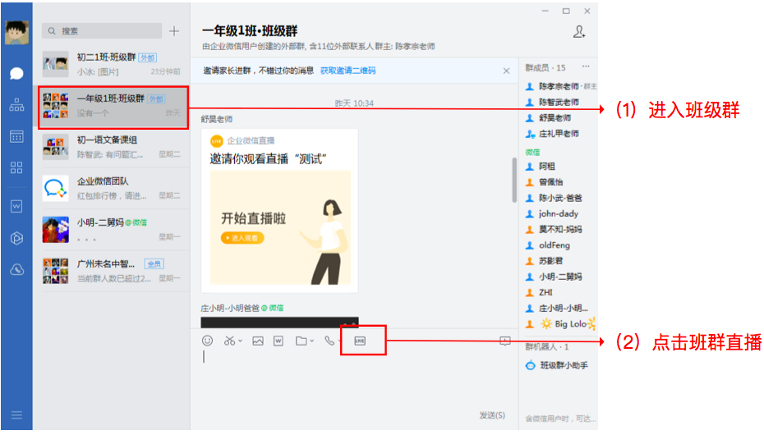Click link 获取邀请二维码
Viewport: 764px width, 435px height.
(347, 71)
